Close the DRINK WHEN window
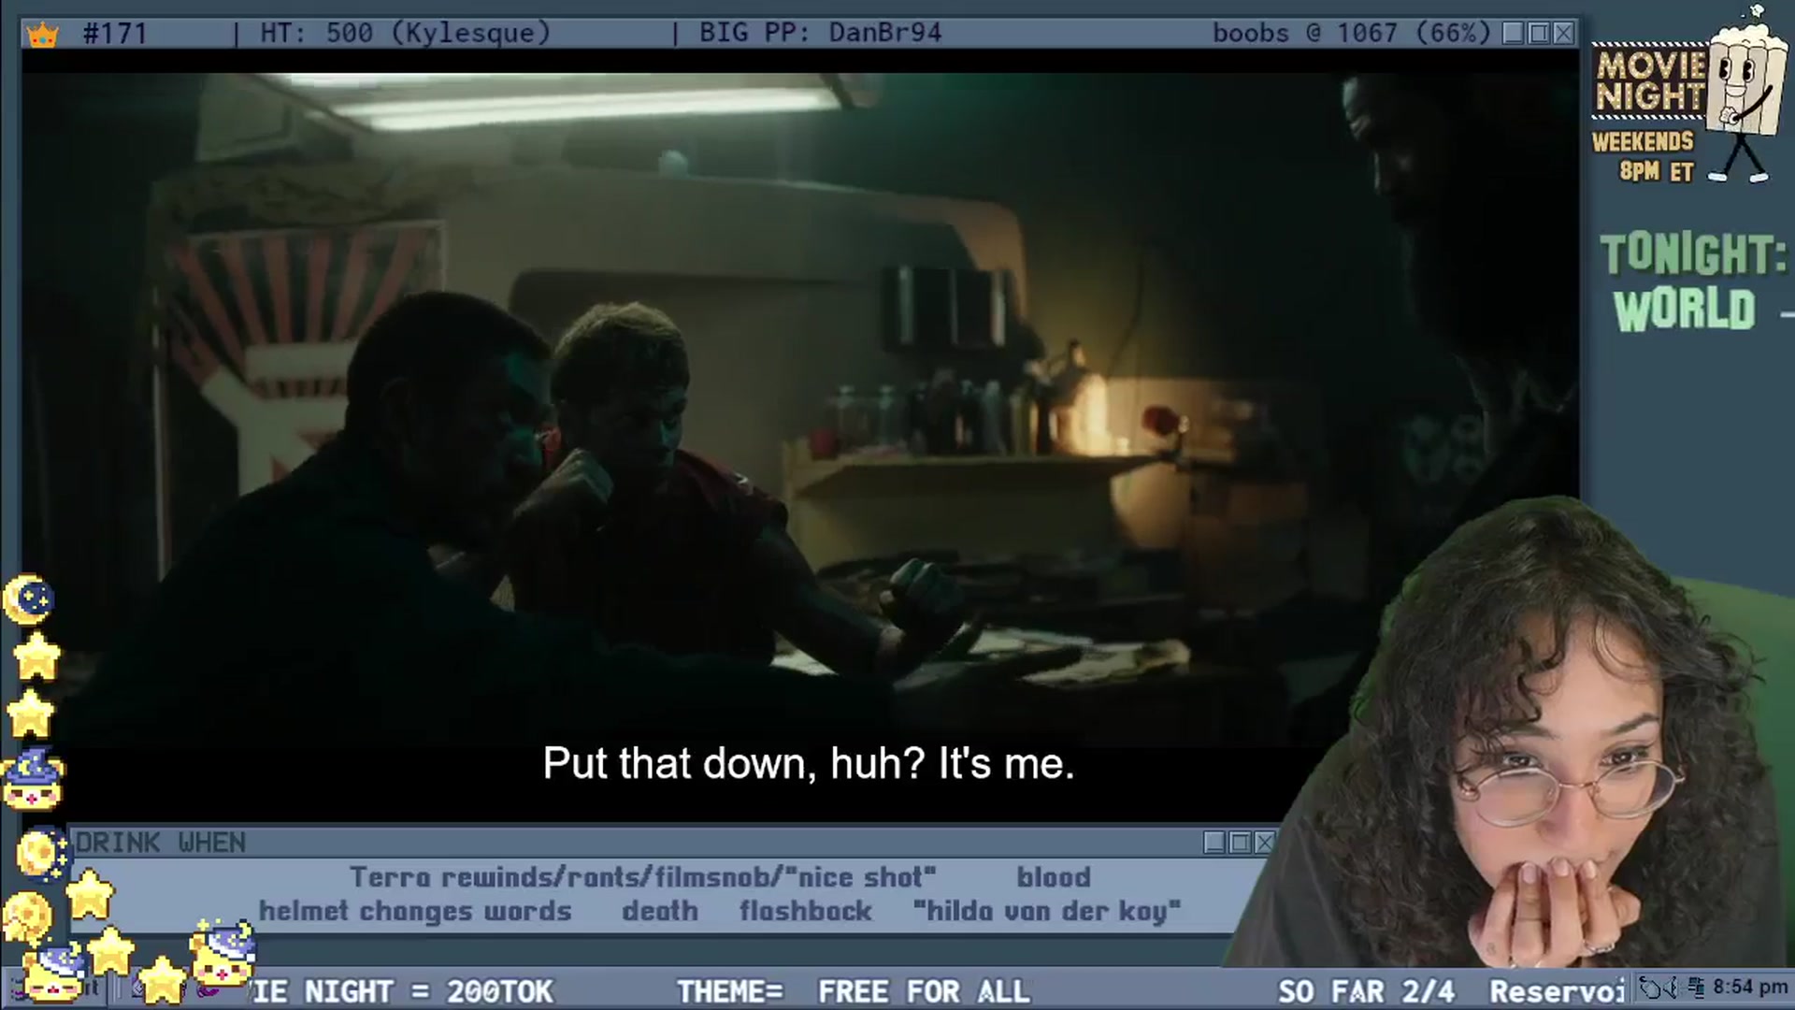 tap(1265, 843)
